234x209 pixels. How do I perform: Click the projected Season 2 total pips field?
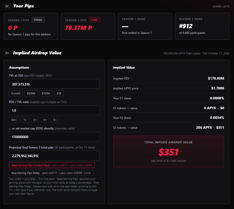[x=54, y=156]
